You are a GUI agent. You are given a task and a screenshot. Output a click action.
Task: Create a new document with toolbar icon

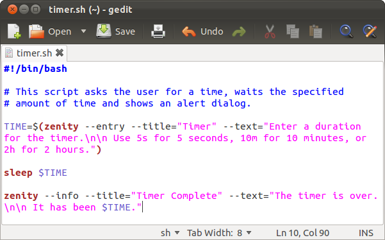(x=14, y=31)
